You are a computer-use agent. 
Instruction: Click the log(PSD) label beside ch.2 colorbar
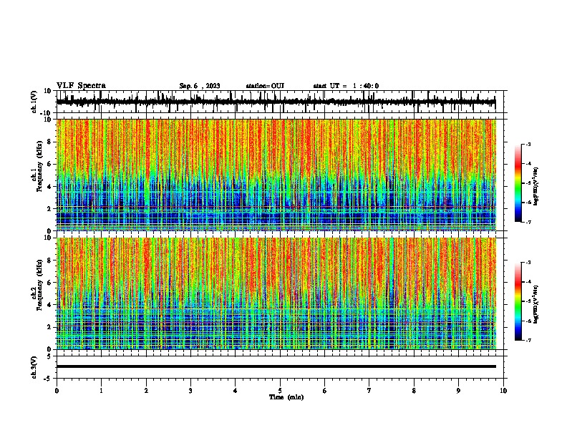(535, 304)
